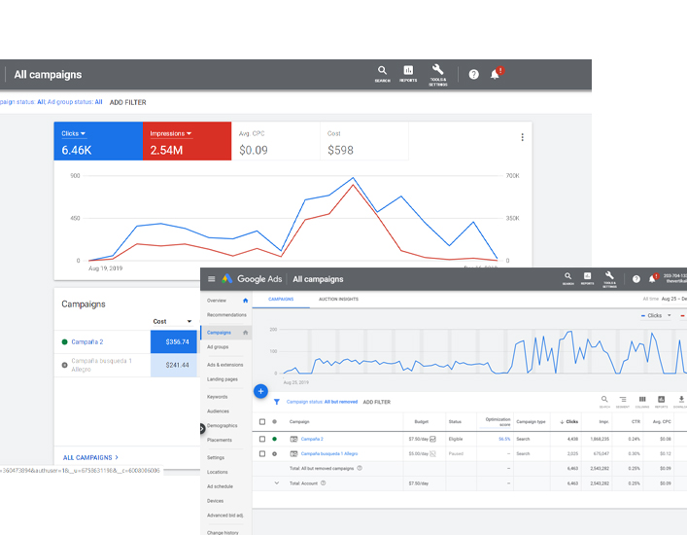This screenshot has height=535, width=687.
Task: Click the Columns icon above table
Action: click(x=642, y=401)
